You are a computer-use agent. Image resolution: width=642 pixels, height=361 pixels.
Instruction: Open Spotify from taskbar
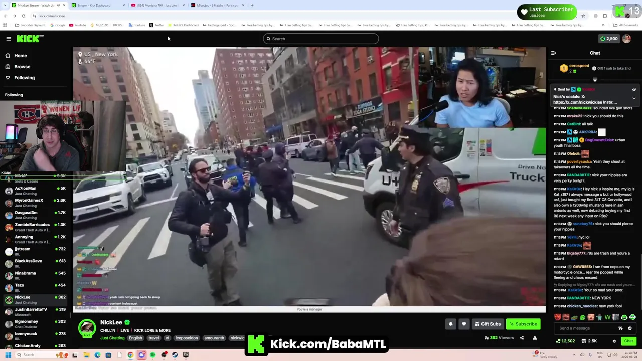point(152,355)
